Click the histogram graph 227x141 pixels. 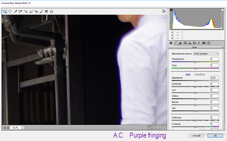point(196,19)
